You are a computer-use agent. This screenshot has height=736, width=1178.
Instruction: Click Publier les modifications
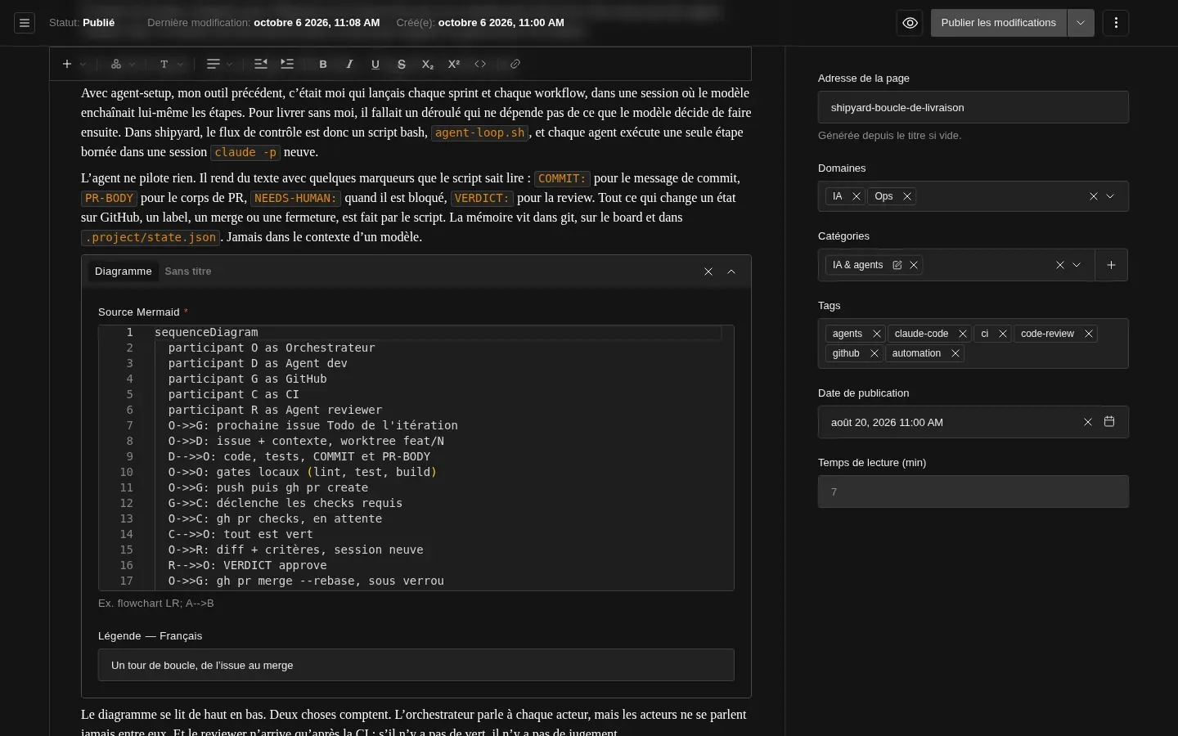coord(999,23)
